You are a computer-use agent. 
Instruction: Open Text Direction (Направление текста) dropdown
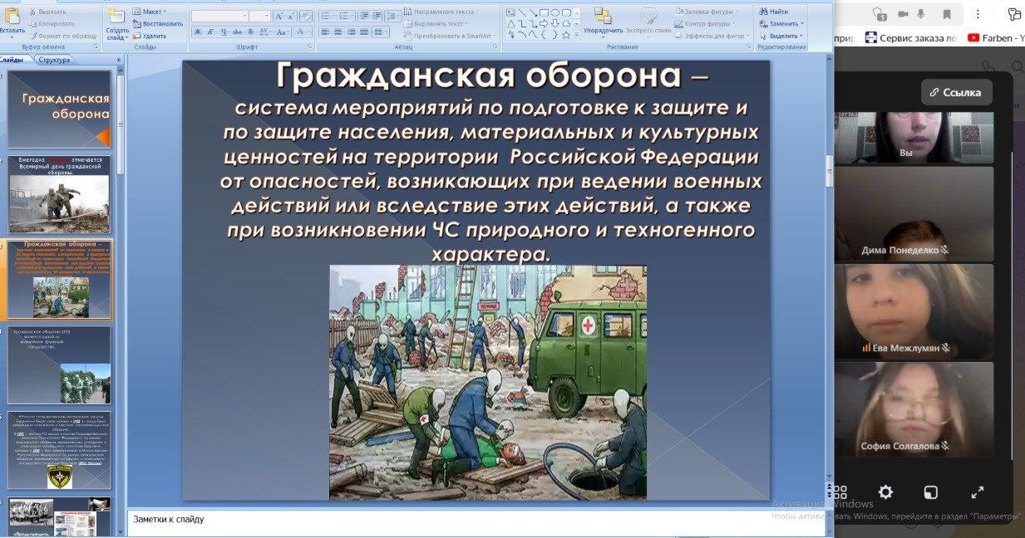coord(441,12)
